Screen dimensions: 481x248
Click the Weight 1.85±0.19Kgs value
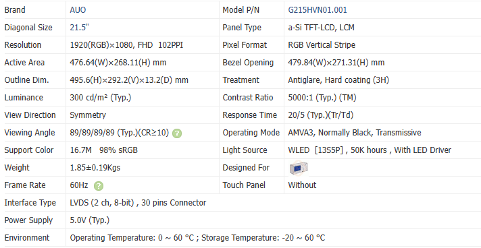[95, 168]
